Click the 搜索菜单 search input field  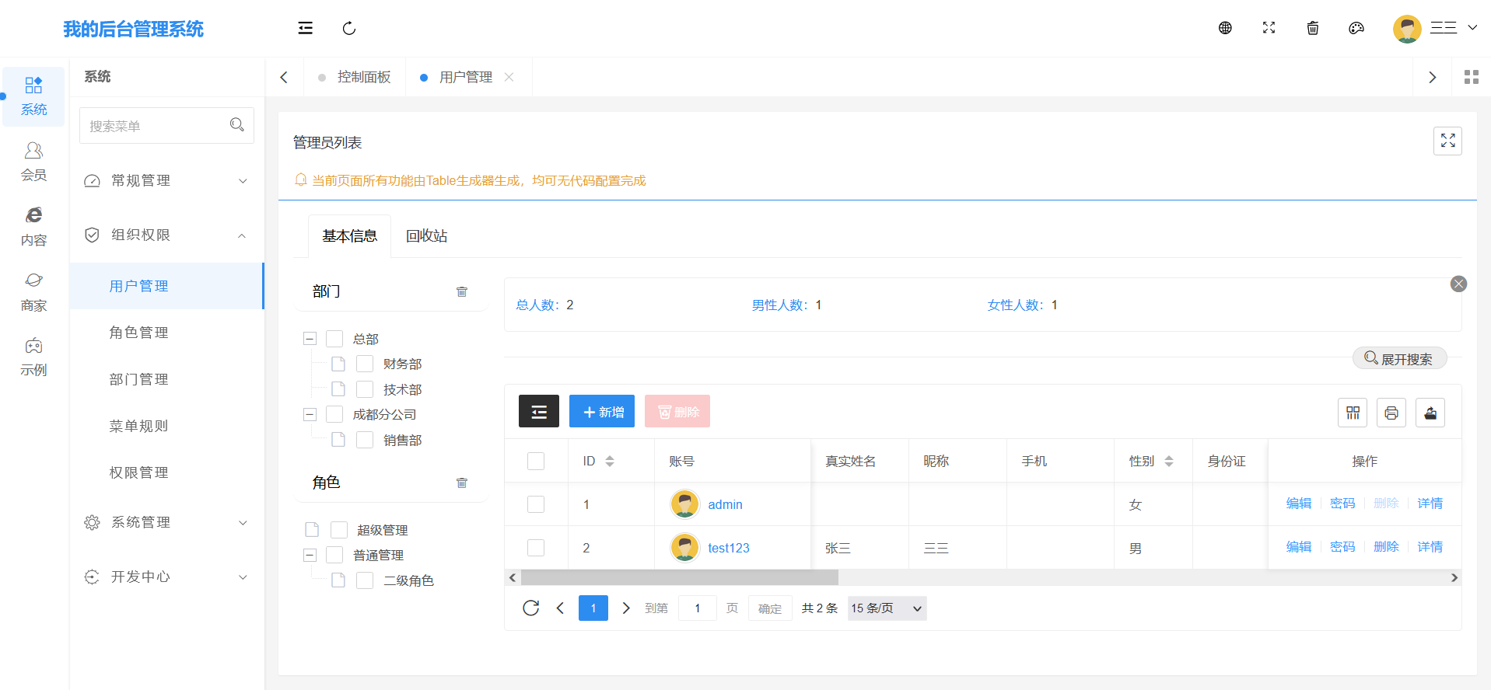point(156,126)
